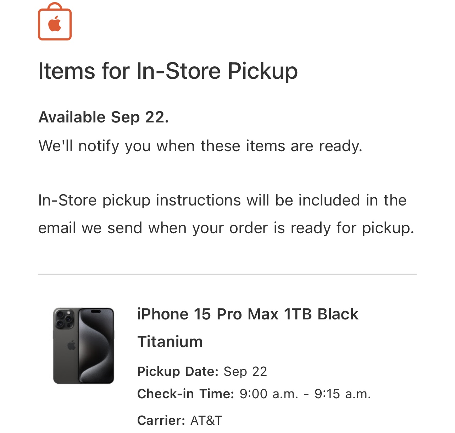The width and height of the screenshot is (455, 433).
Task: Click the handle of the orange bag icon
Action: 55,7
